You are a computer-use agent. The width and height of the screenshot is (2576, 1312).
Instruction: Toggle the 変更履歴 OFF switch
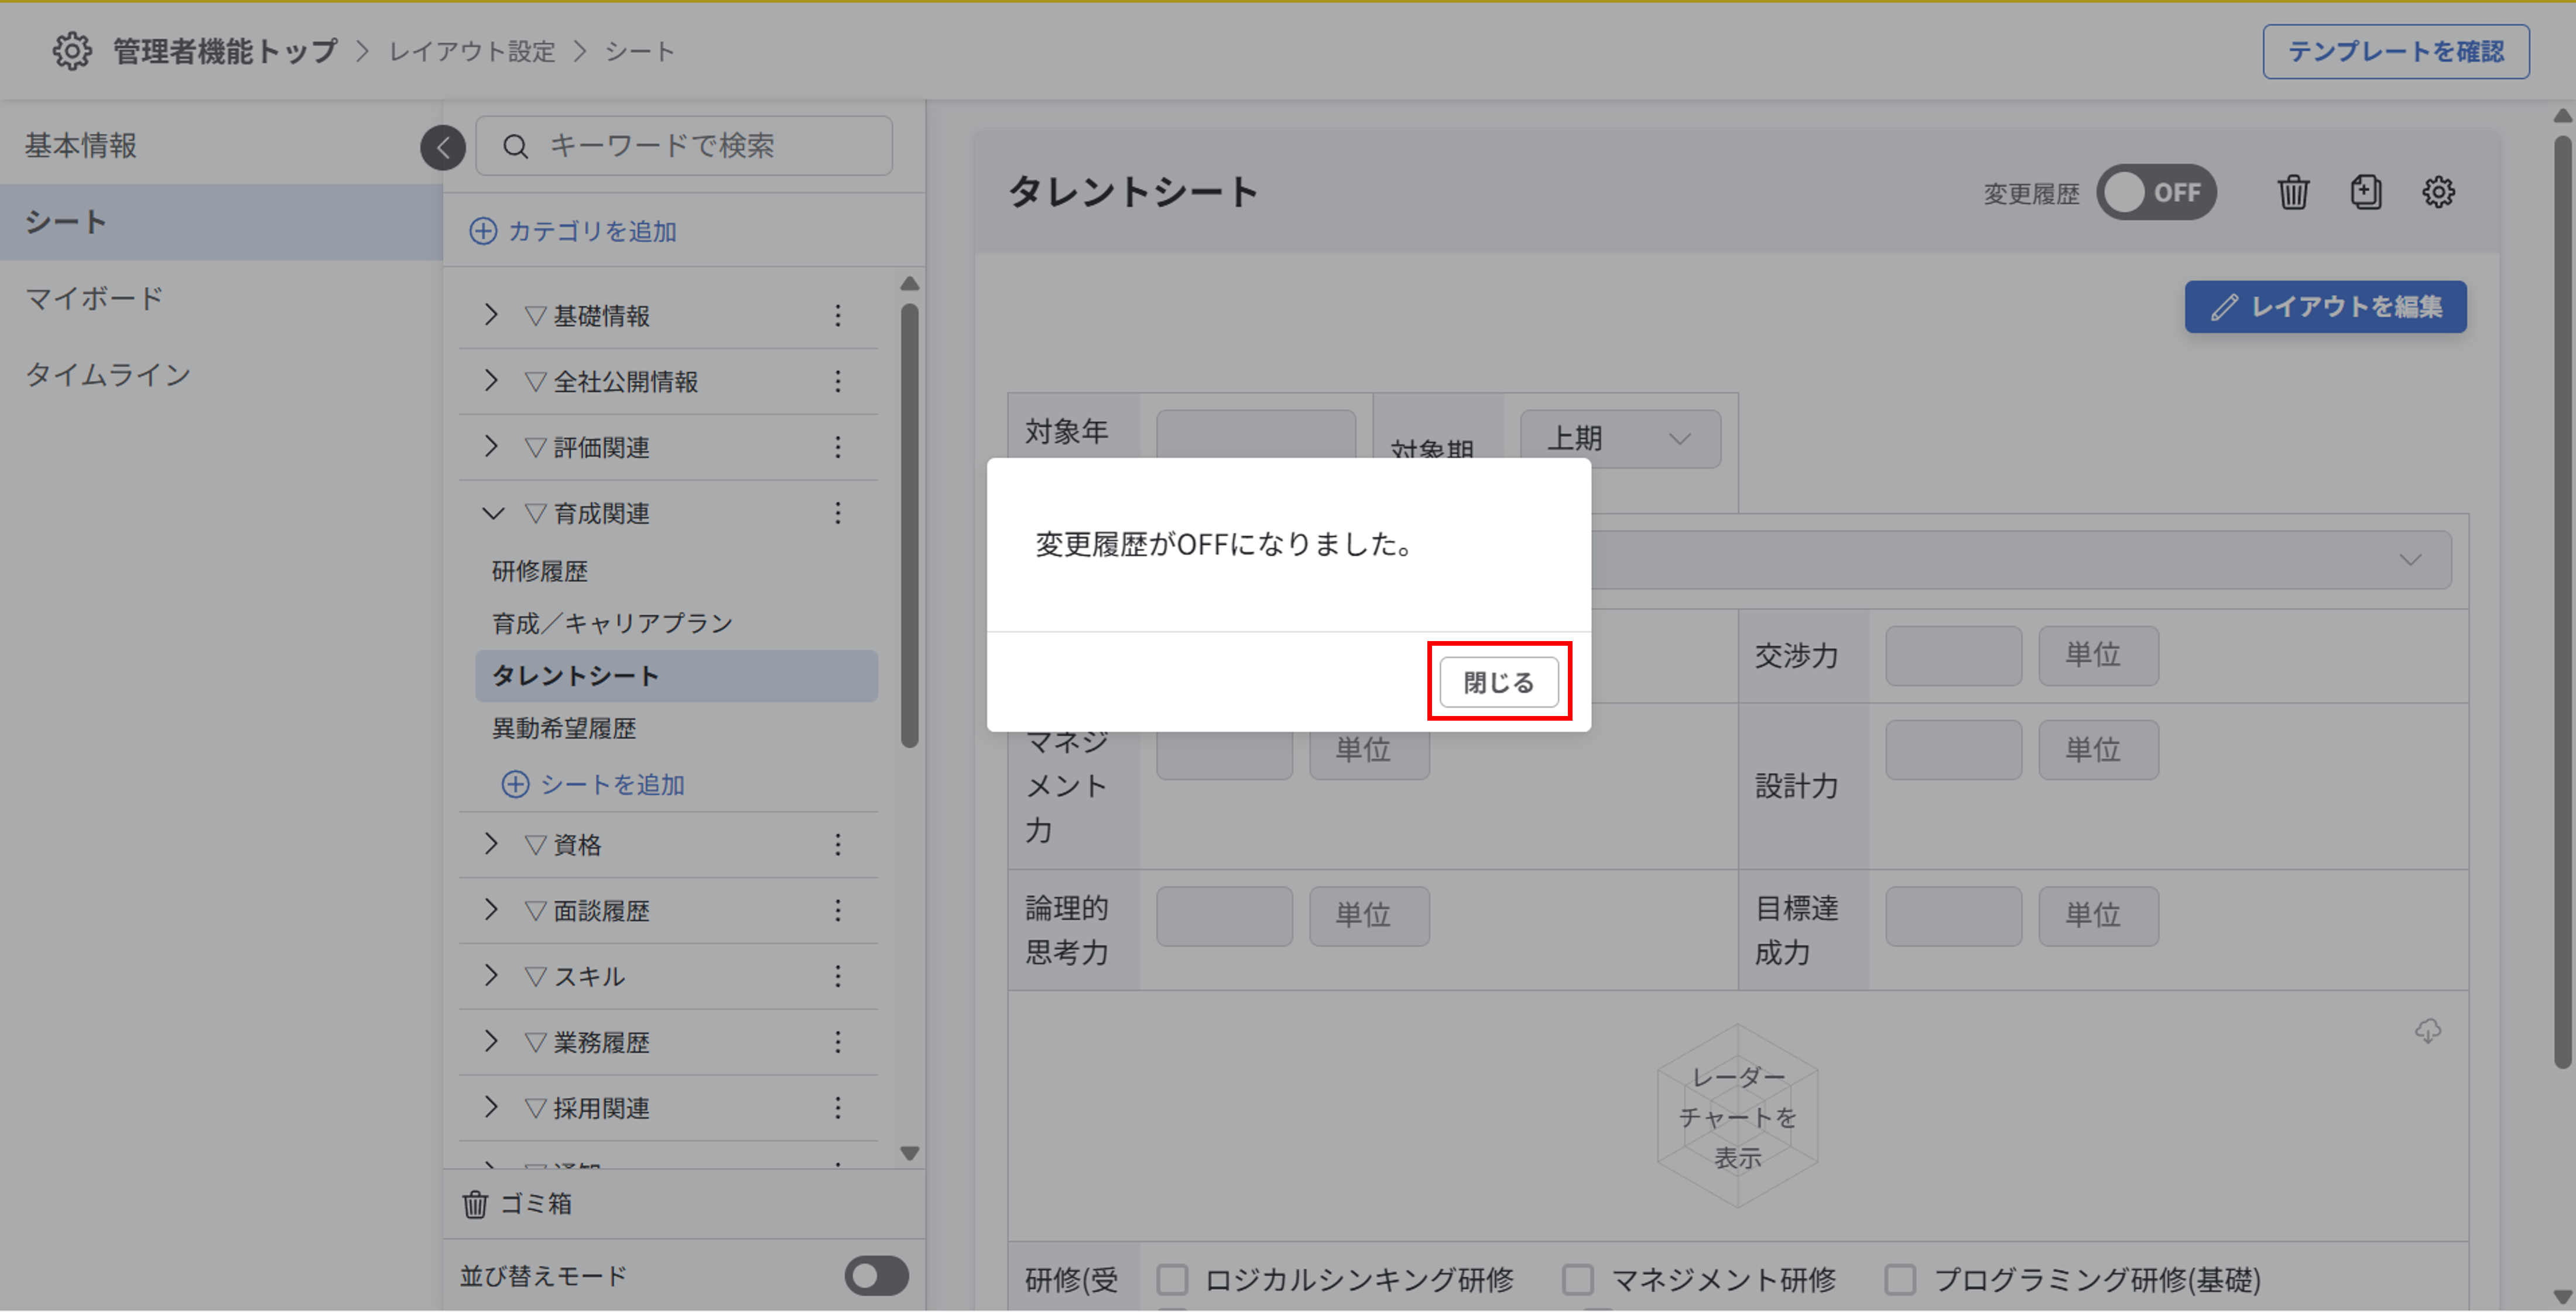pyautogui.click(x=2156, y=192)
